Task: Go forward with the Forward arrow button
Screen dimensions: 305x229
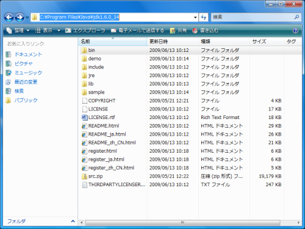Action: coord(20,17)
